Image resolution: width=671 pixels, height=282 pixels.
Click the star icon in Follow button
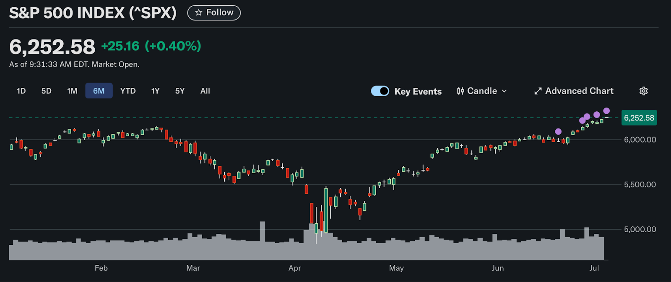[199, 13]
